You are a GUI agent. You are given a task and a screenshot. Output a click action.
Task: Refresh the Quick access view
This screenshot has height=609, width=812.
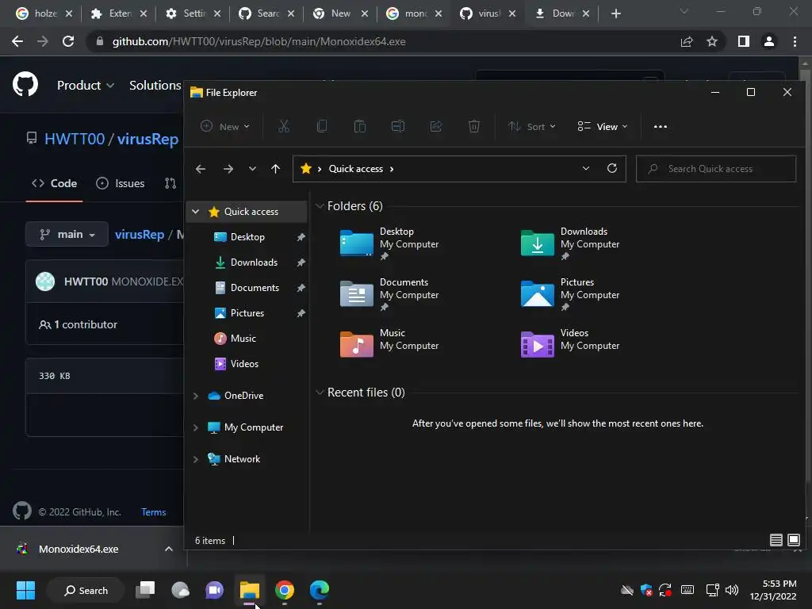pyautogui.click(x=611, y=168)
